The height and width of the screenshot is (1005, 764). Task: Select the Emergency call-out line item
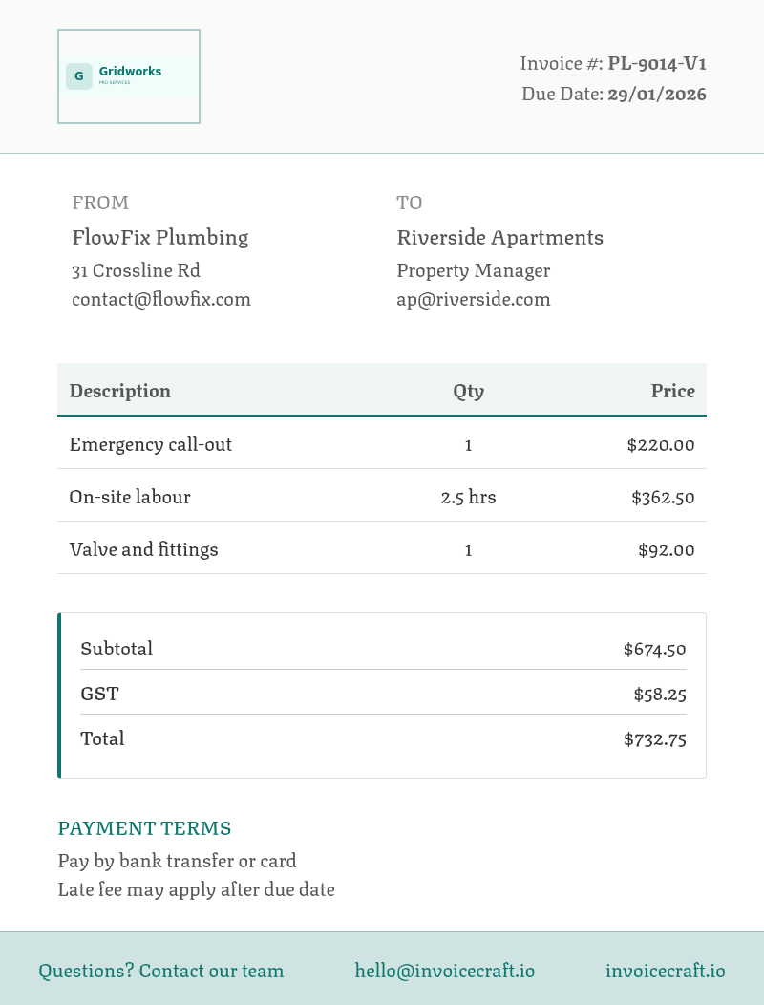tap(382, 443)
